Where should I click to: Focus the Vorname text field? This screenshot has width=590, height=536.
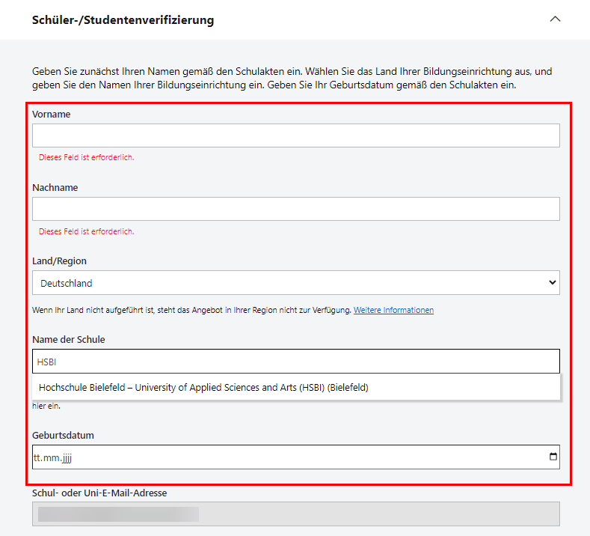click(x=295, y=135)
